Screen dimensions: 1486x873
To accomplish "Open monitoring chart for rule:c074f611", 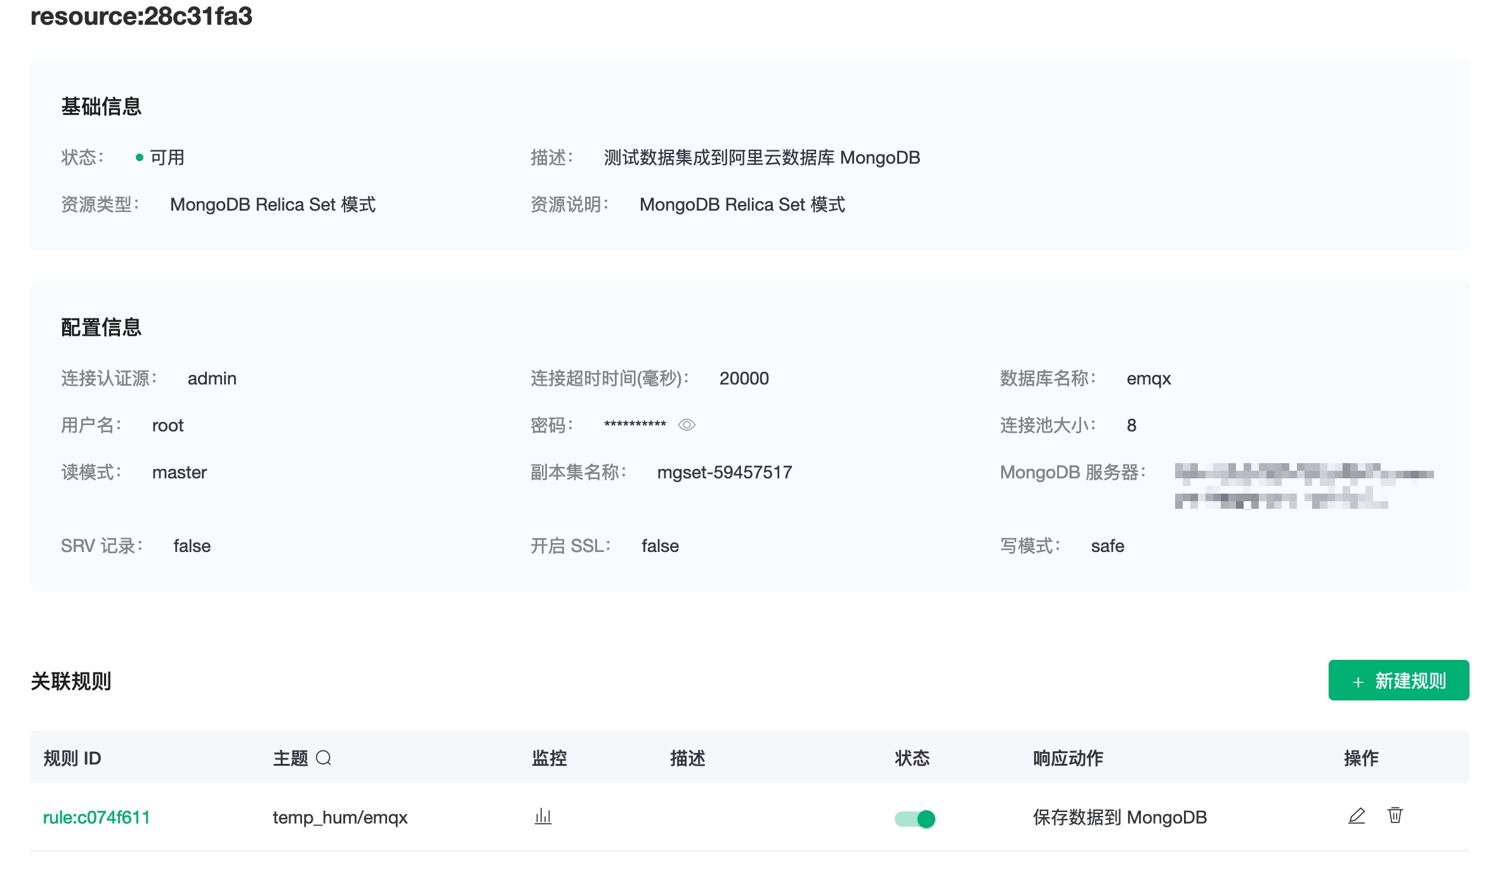I will [x=543, y=817].
